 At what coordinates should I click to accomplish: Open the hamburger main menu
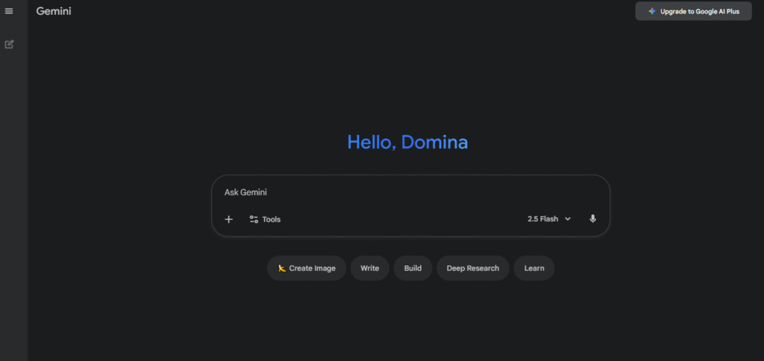[x=9, y=11]
